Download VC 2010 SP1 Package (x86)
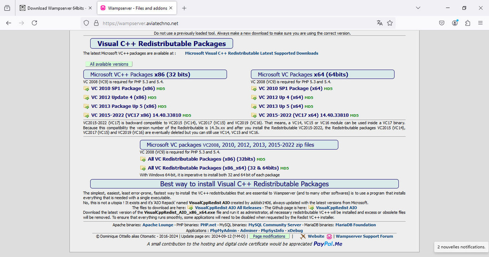489x257 pixels. (123, 88)
